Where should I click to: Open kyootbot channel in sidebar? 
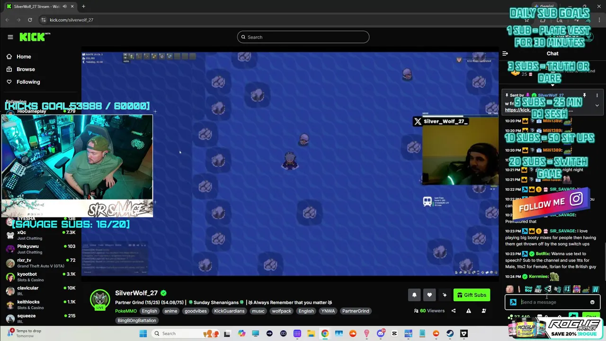40,277
